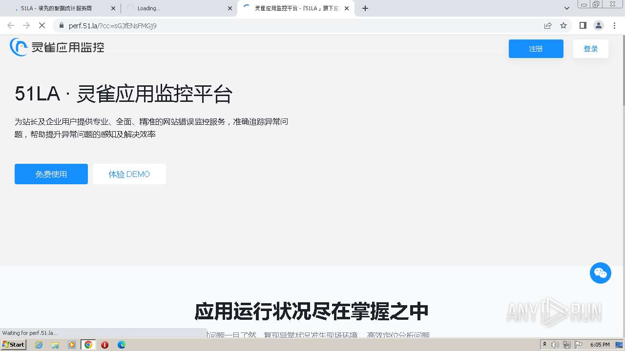Launch Internet Explorer from taskbar
The image size is (625, 351).
(39, 345)
